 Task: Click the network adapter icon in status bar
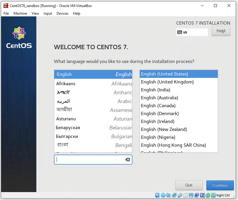click(174, 195)
